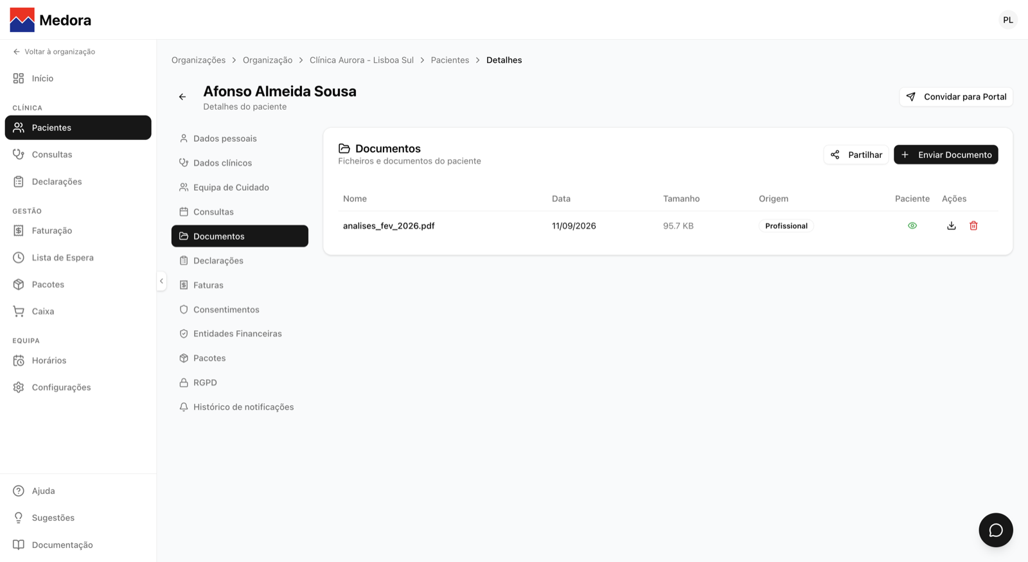Delete analises_fev_2026.pdf with trash icon
1028x562 pixels.
coord(973,226)
